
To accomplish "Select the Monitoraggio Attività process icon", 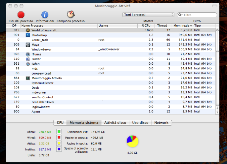I will point(28,78).
